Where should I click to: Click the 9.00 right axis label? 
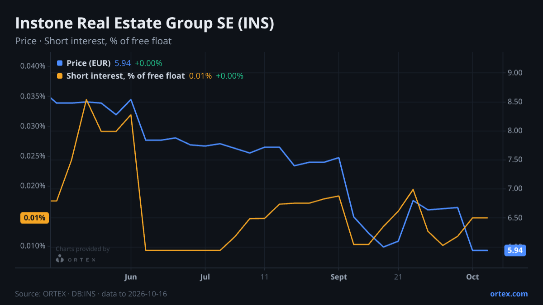click(x=515, y=73)
